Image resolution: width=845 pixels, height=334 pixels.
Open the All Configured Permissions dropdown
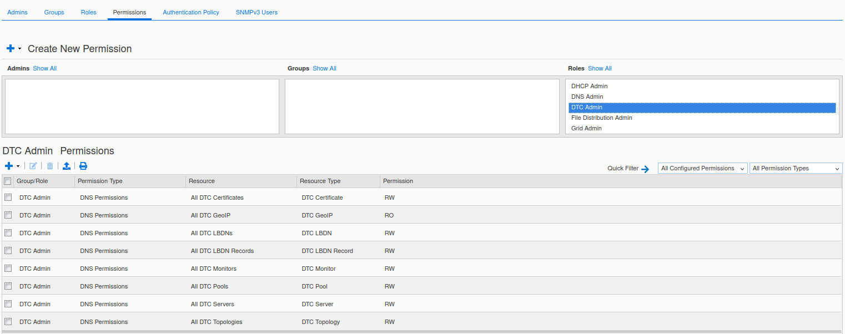[702, 168]
